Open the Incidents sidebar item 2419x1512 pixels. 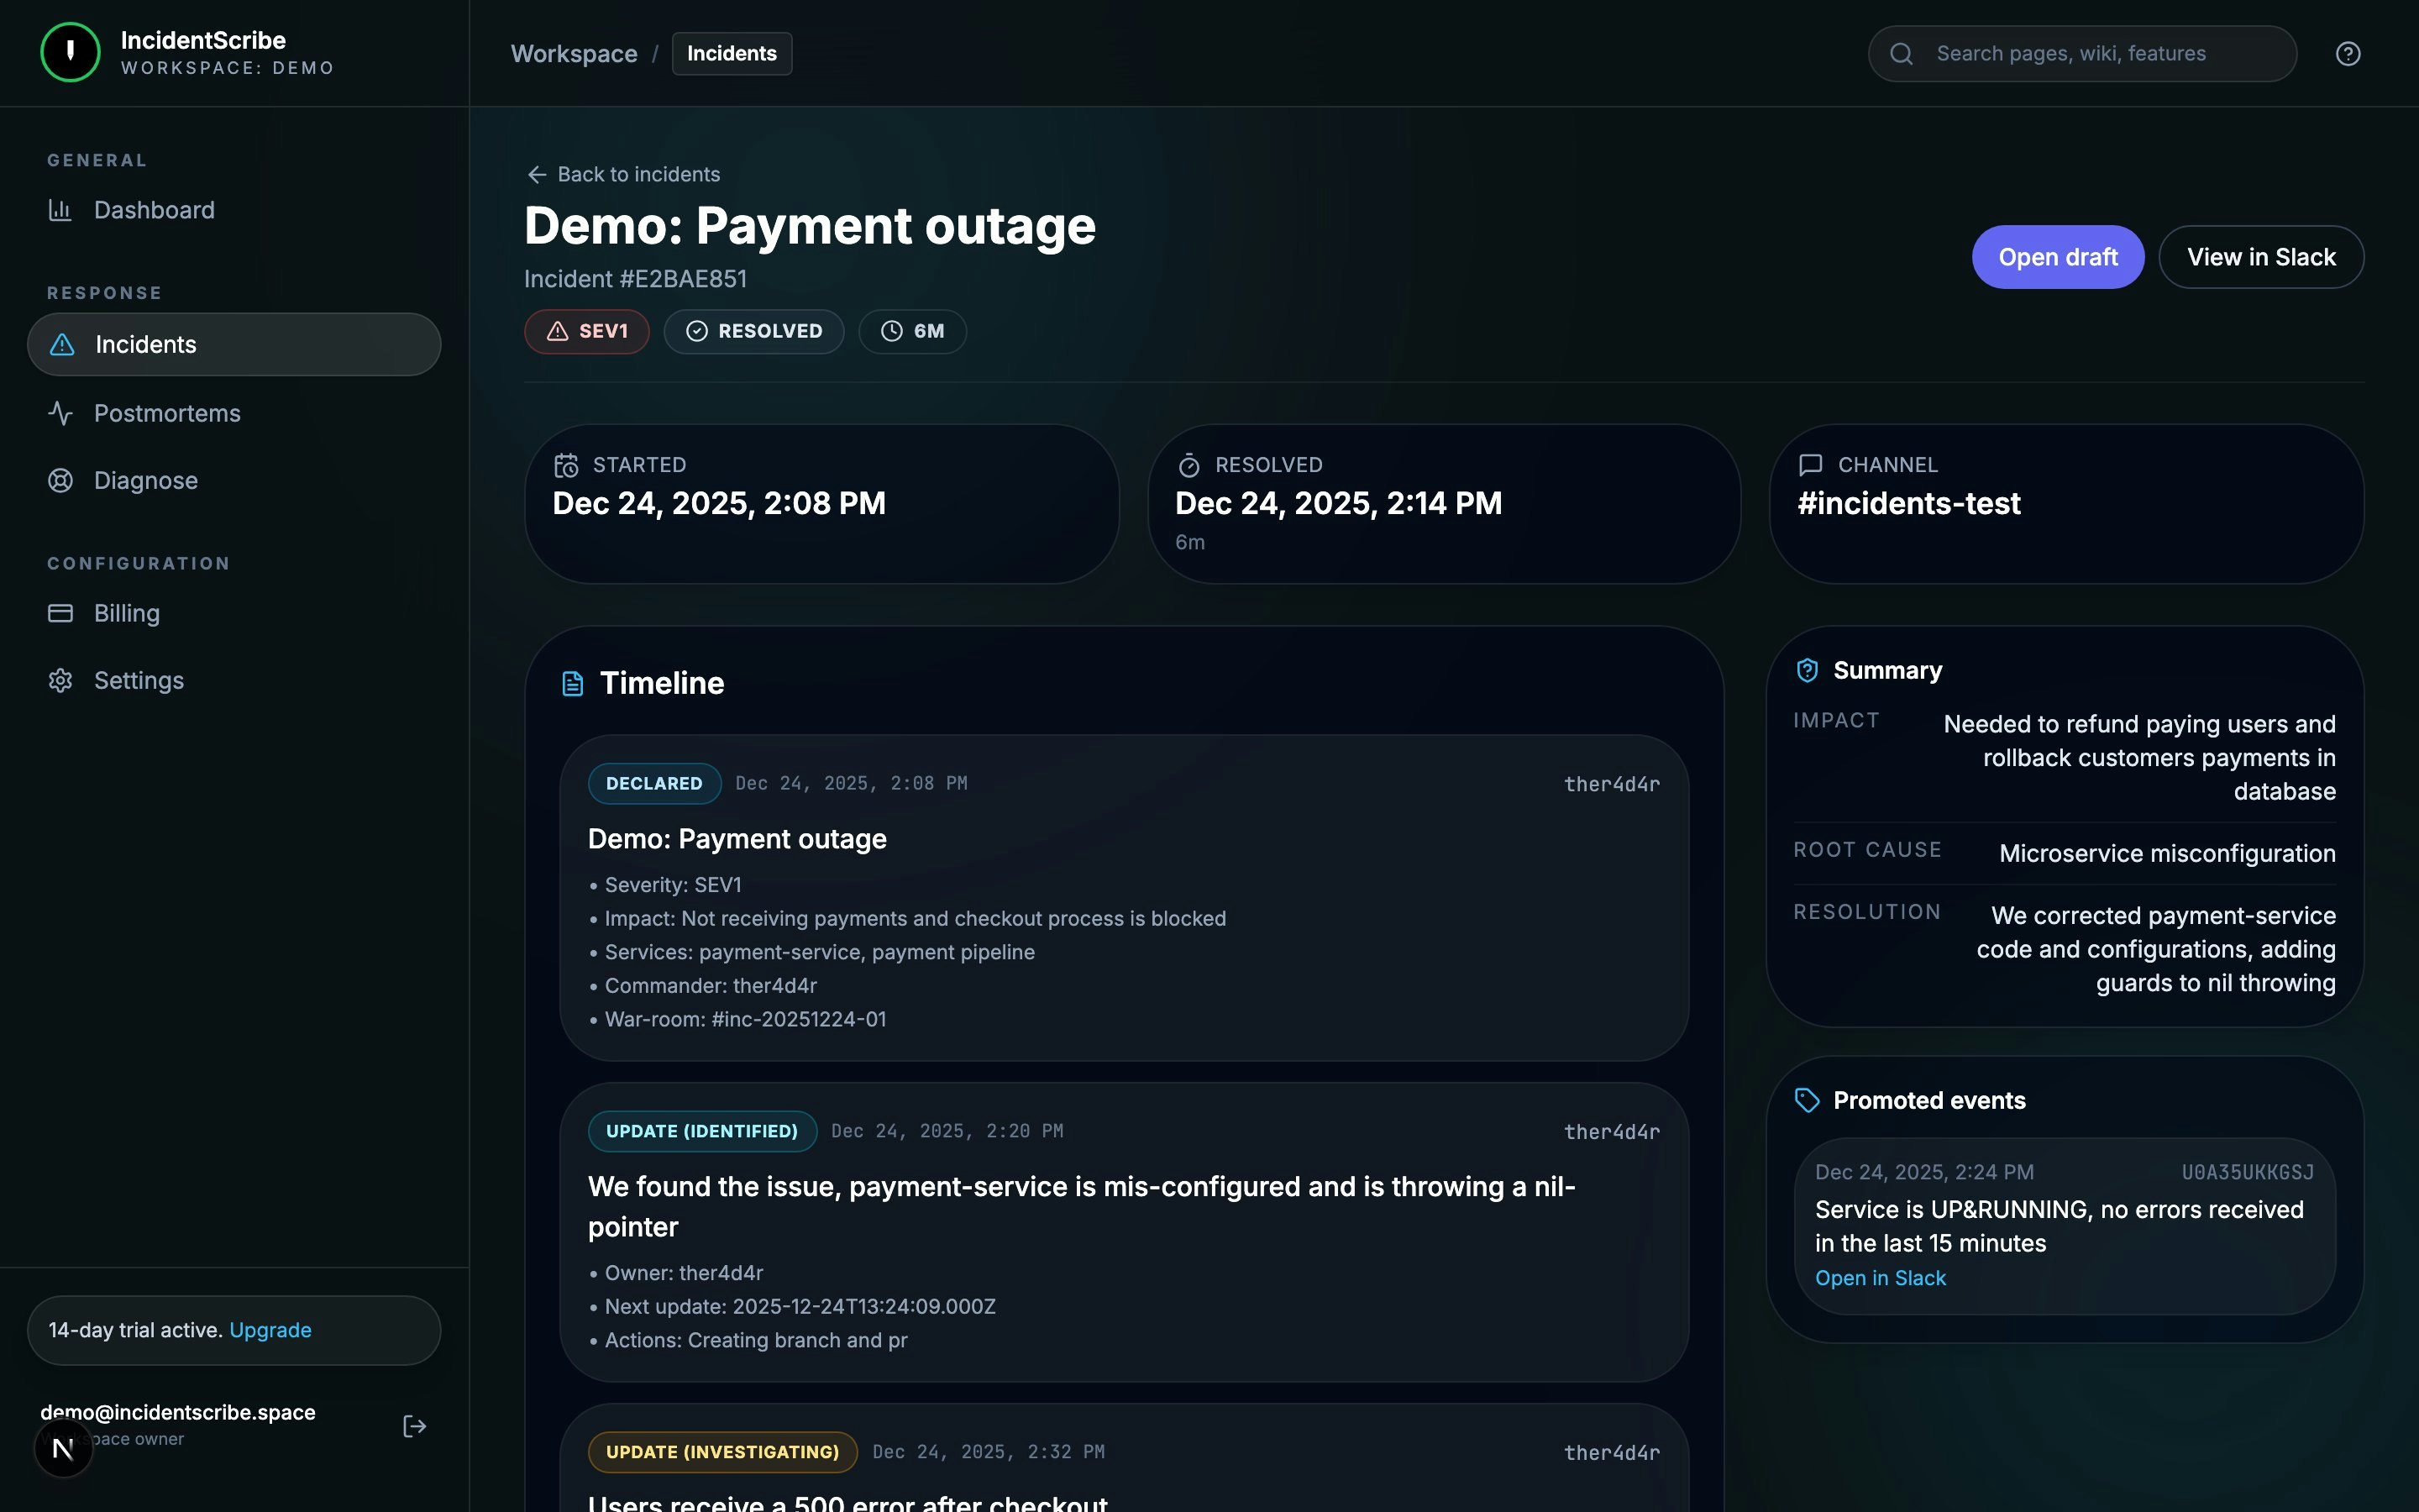234,345
